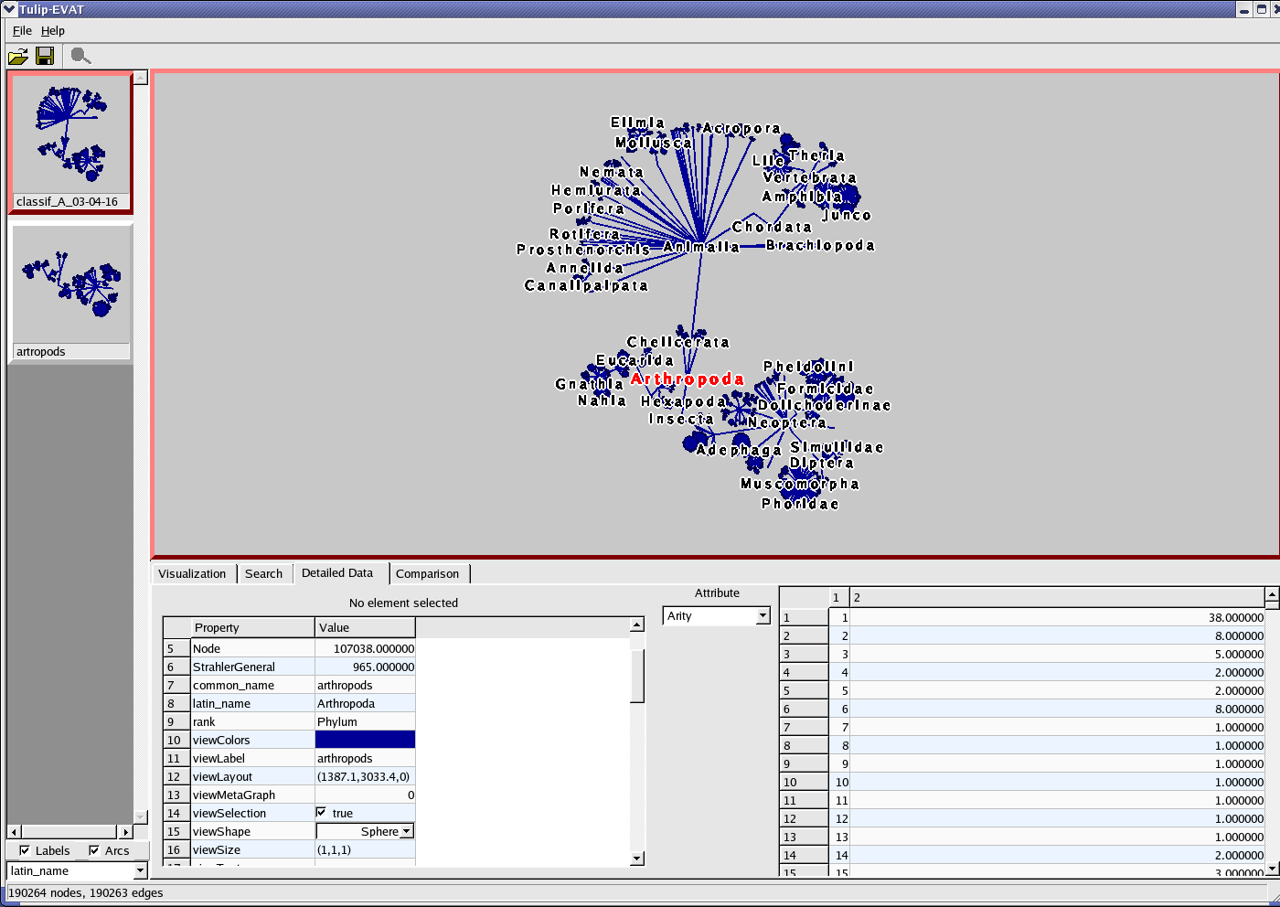Screen dimensions: 1280x907
Task: Toggle the Labels checkbox
Action: tap(25, 850)
